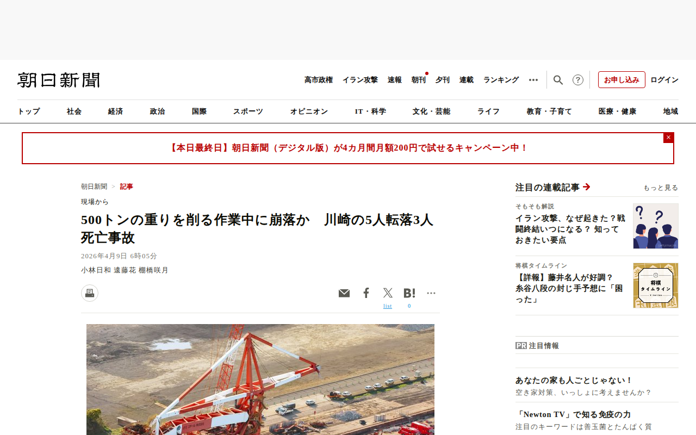696x435 pixels.
Task: Open the search magnifier icon
Action: [558, 80]
